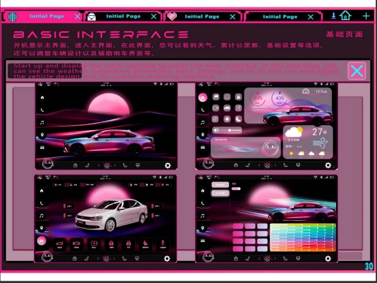Add a new tab with plus icon
The image size is (377, 283).
(366, 16)
